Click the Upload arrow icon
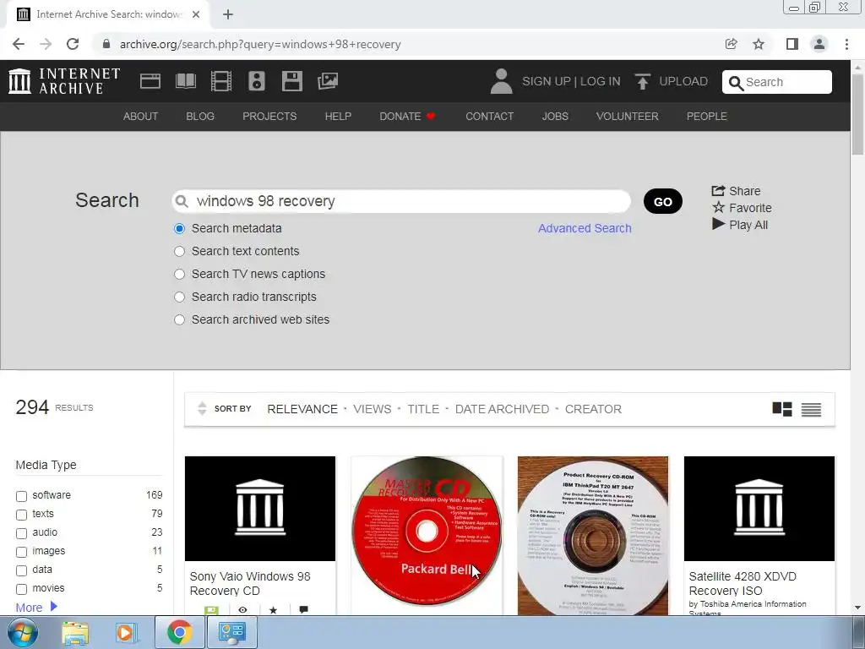Image resolution: width=865 pixels, height=649 pixels. tap(642, 81)
